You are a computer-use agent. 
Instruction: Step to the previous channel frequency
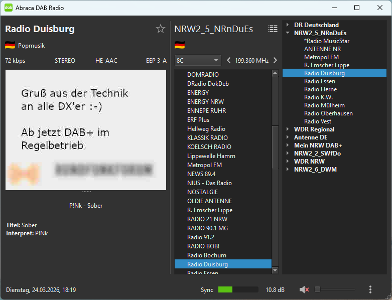point(229,60)
